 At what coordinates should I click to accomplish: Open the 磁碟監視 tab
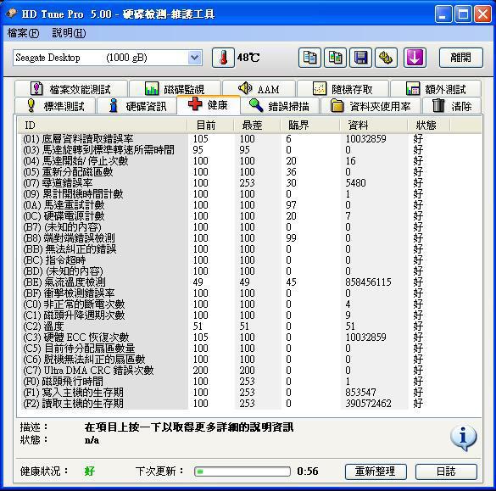(x=175, y=89)
